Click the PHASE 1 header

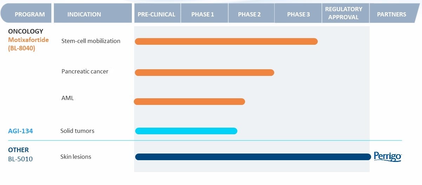point(203,14)
